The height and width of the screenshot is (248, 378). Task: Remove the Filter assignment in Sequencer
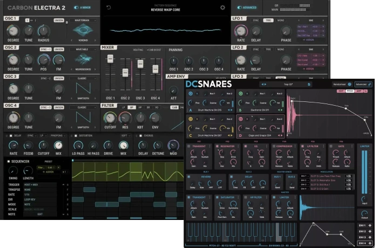pos(58,167)
